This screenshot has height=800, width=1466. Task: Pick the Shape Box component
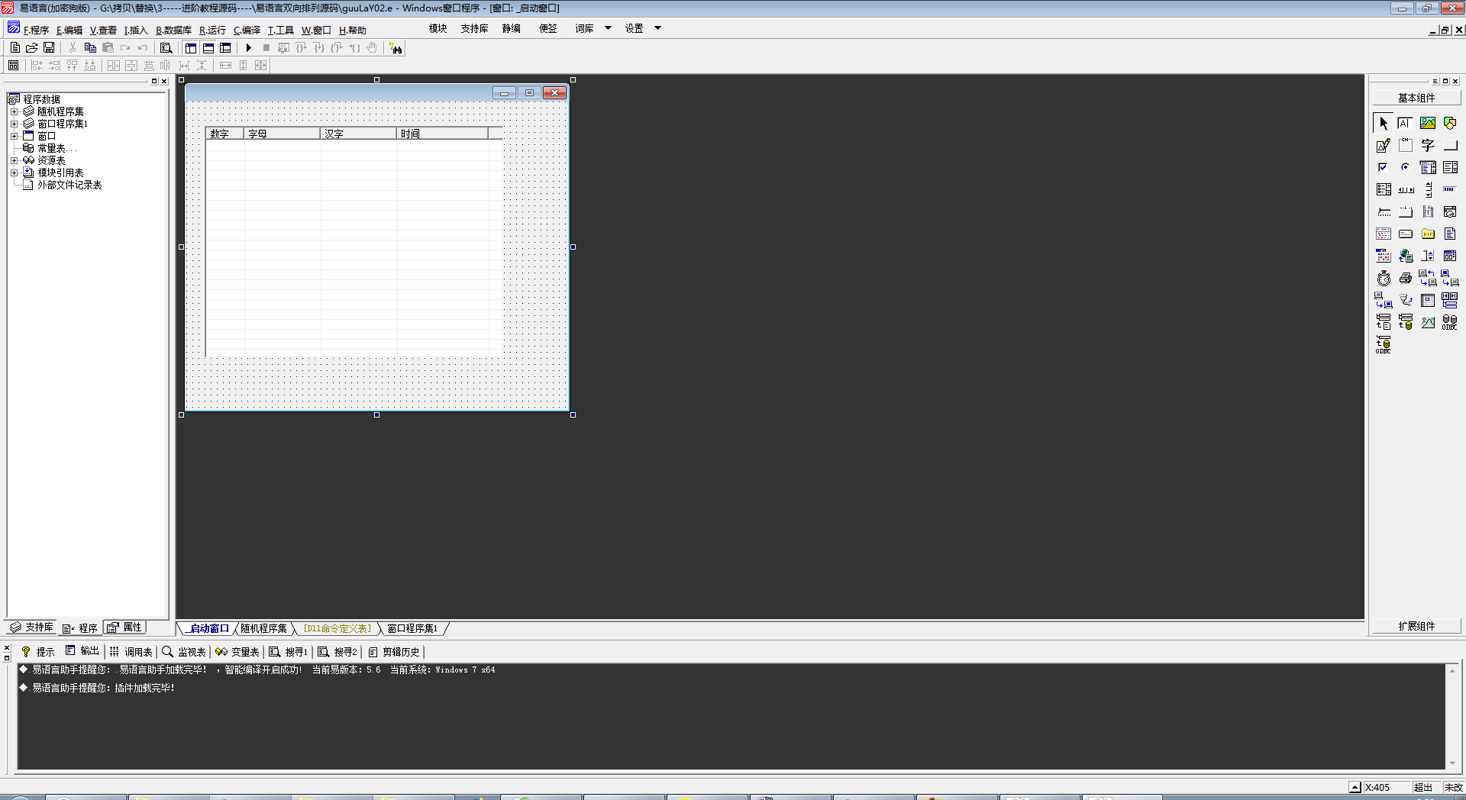pos(1450,123)
